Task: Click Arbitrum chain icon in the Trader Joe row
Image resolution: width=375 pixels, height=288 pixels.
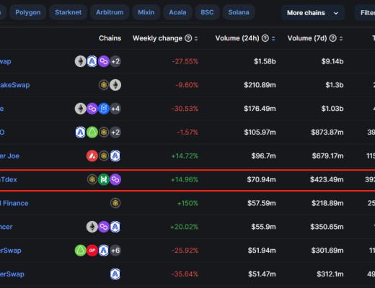Action: 115,156
